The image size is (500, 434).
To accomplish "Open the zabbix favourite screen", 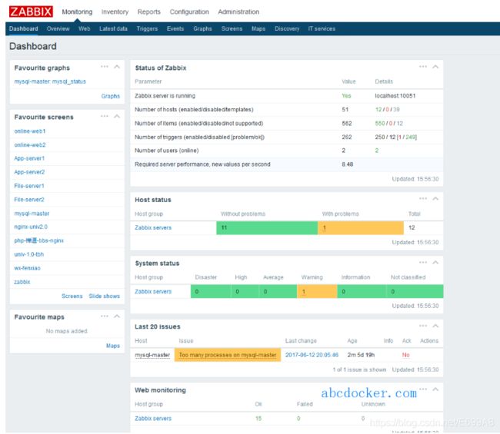I will click(22, 282).
